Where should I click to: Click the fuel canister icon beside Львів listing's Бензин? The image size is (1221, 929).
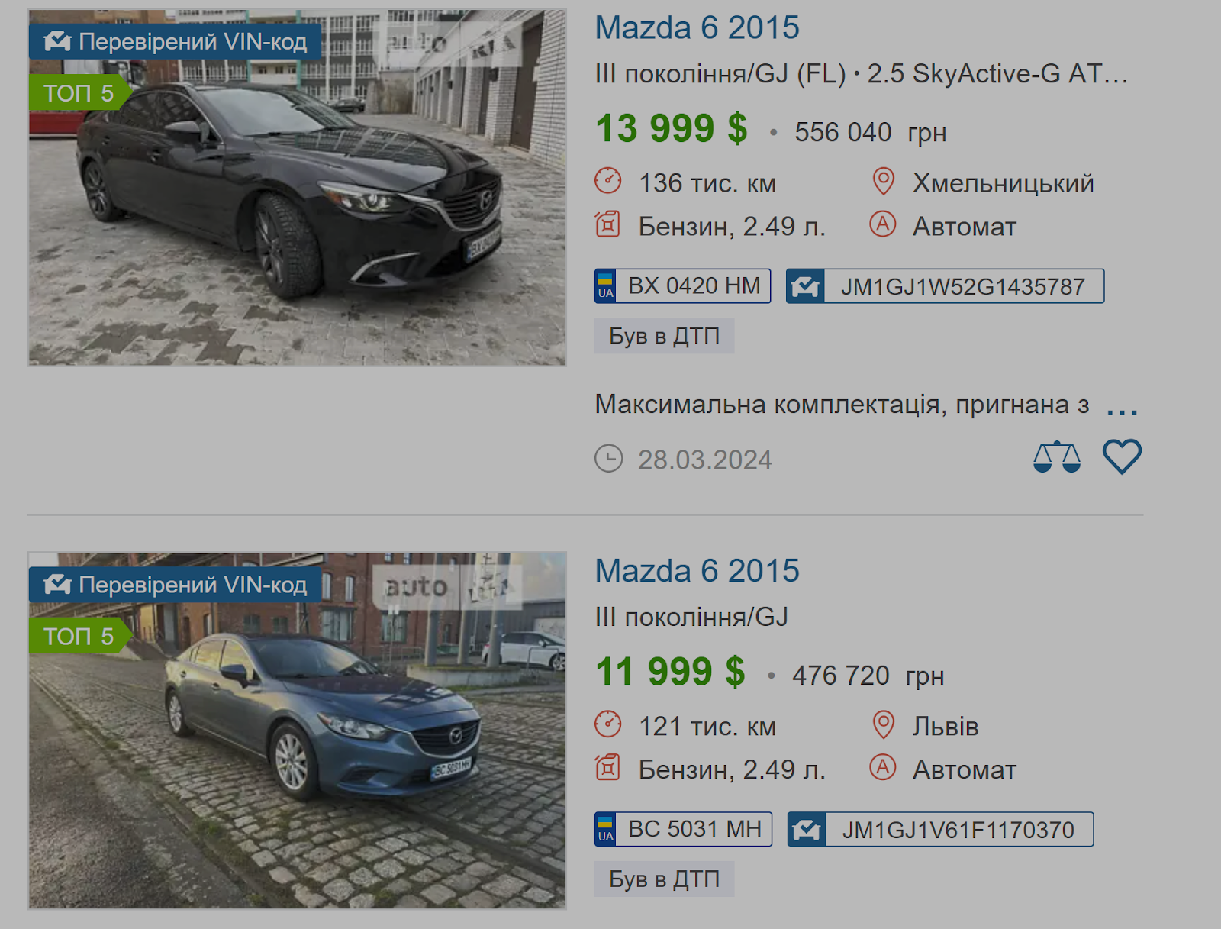point(607,768)
